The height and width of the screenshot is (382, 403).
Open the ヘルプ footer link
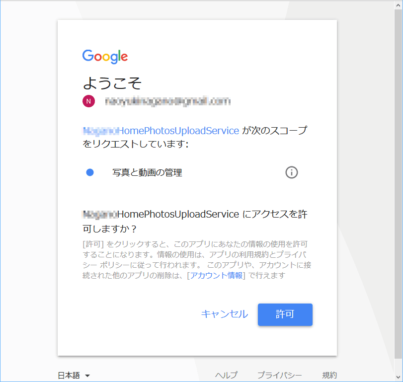(x=226, y=375)
